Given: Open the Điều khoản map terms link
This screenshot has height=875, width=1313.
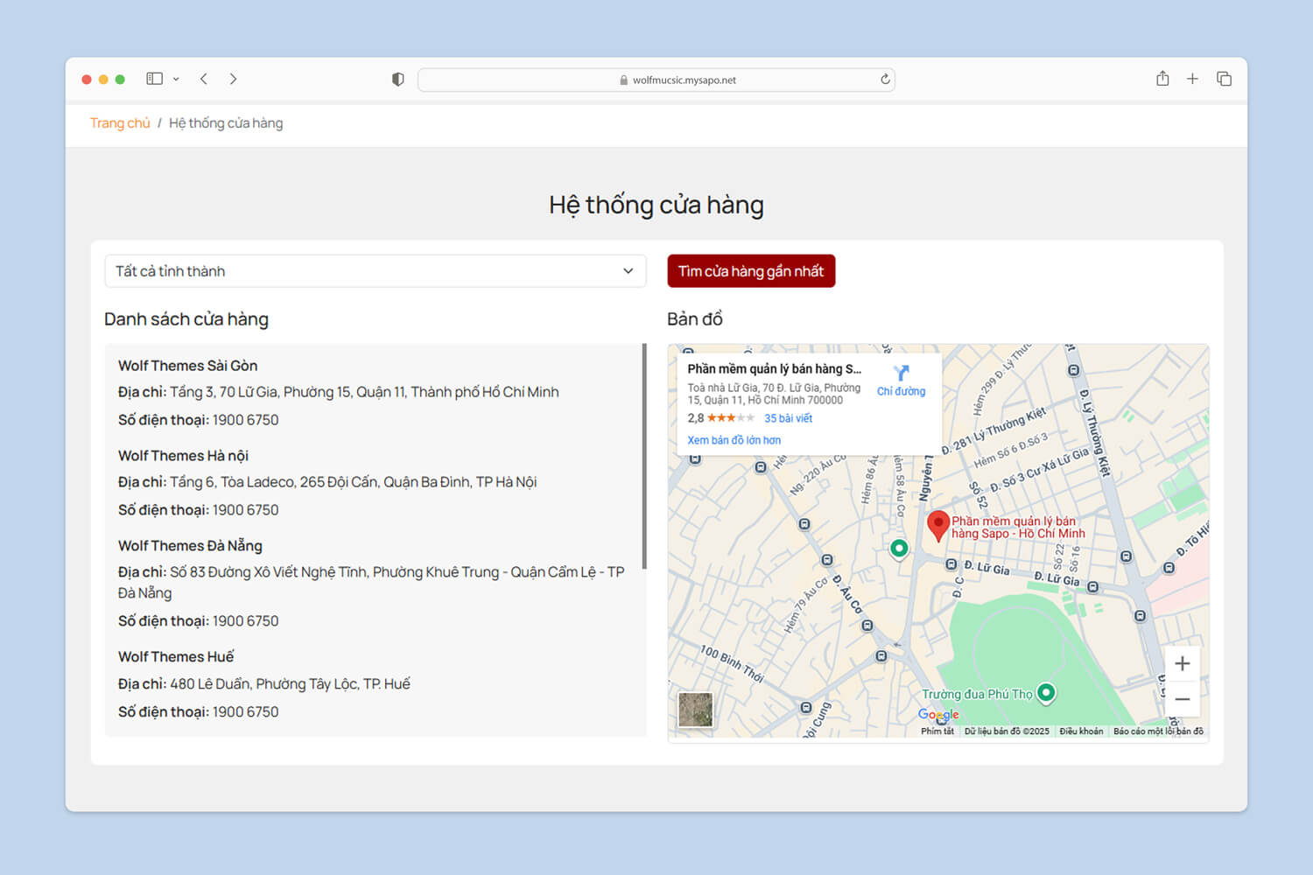Looking at the screenshot, I should click(x=1082, y=731).
